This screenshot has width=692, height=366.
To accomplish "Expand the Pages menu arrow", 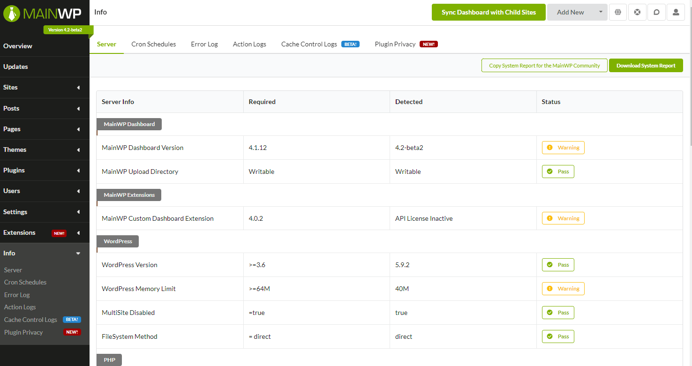I will (x=78, y=129).
